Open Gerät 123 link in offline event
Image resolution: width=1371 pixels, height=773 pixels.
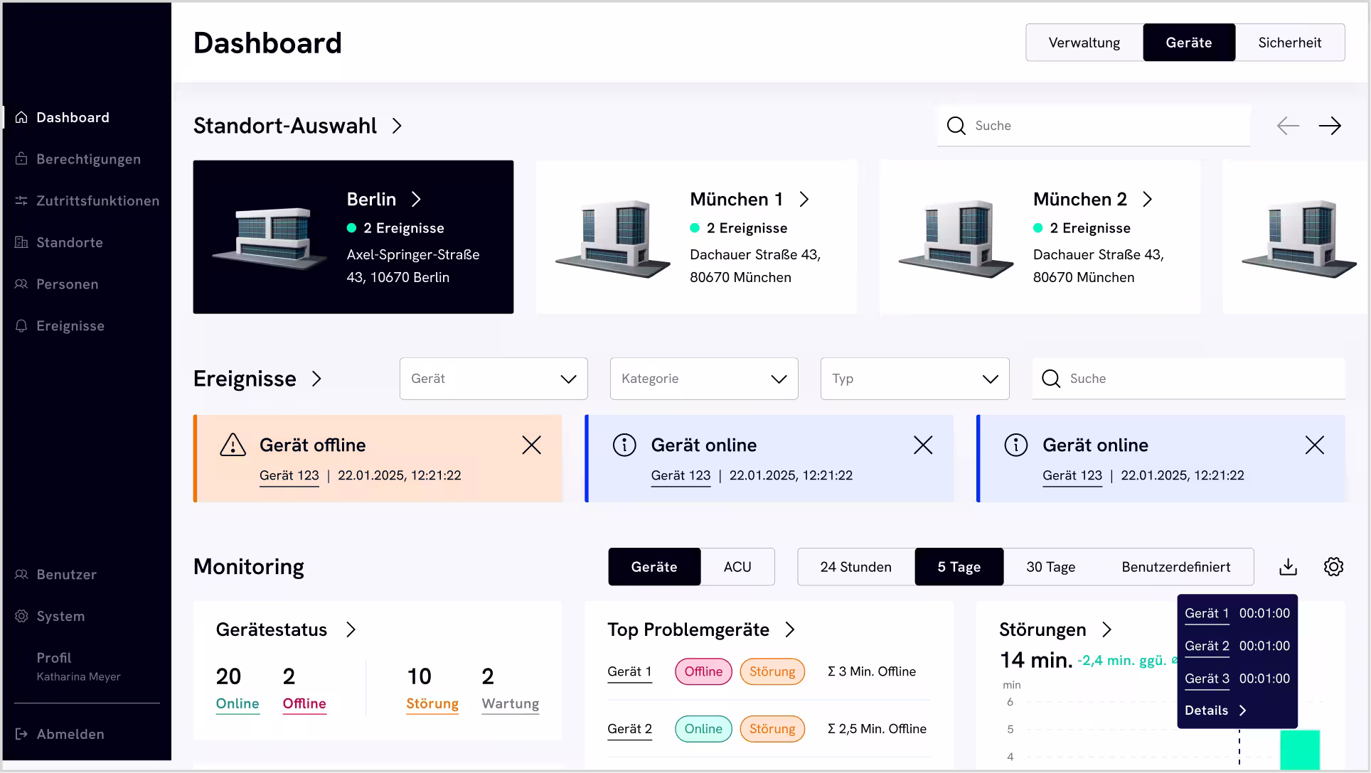(289, 476)
